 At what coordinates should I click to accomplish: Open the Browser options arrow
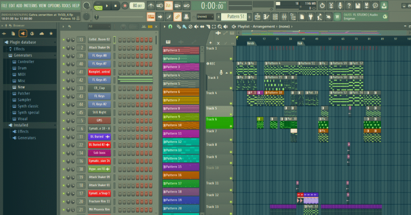(2, 26)
